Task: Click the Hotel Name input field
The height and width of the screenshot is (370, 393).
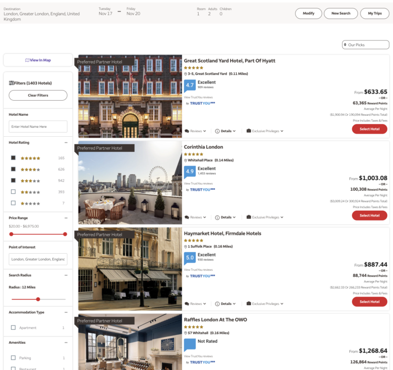Action: 38,127
